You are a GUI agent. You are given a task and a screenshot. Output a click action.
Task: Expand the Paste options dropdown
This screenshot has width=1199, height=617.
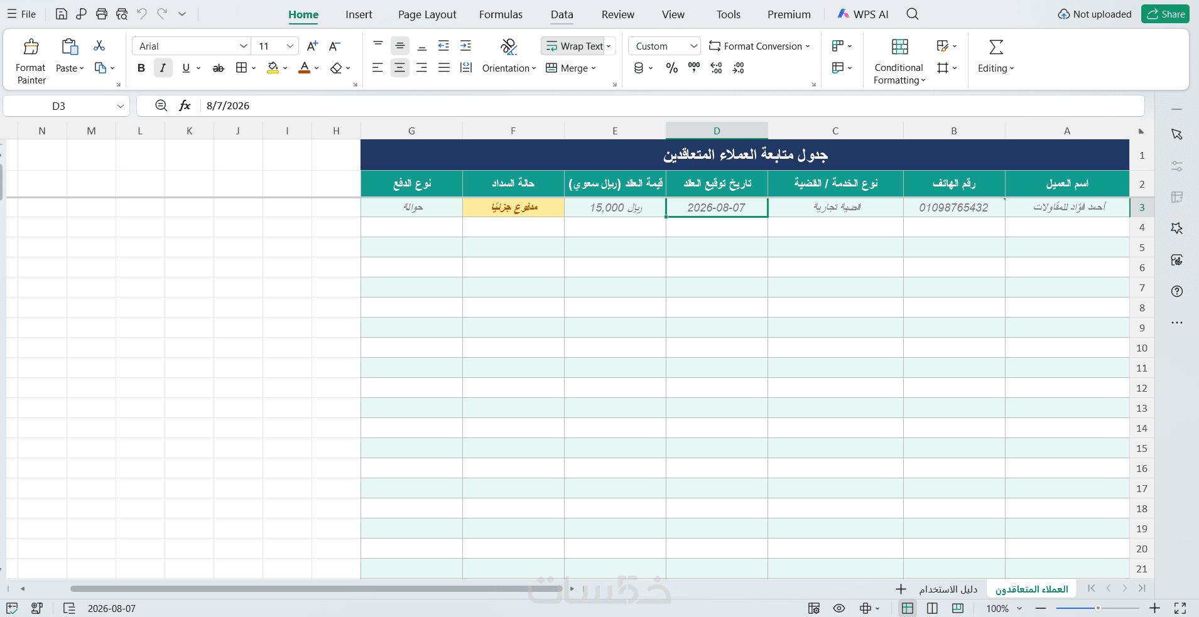pyautogui.click(x=82, y=68)
